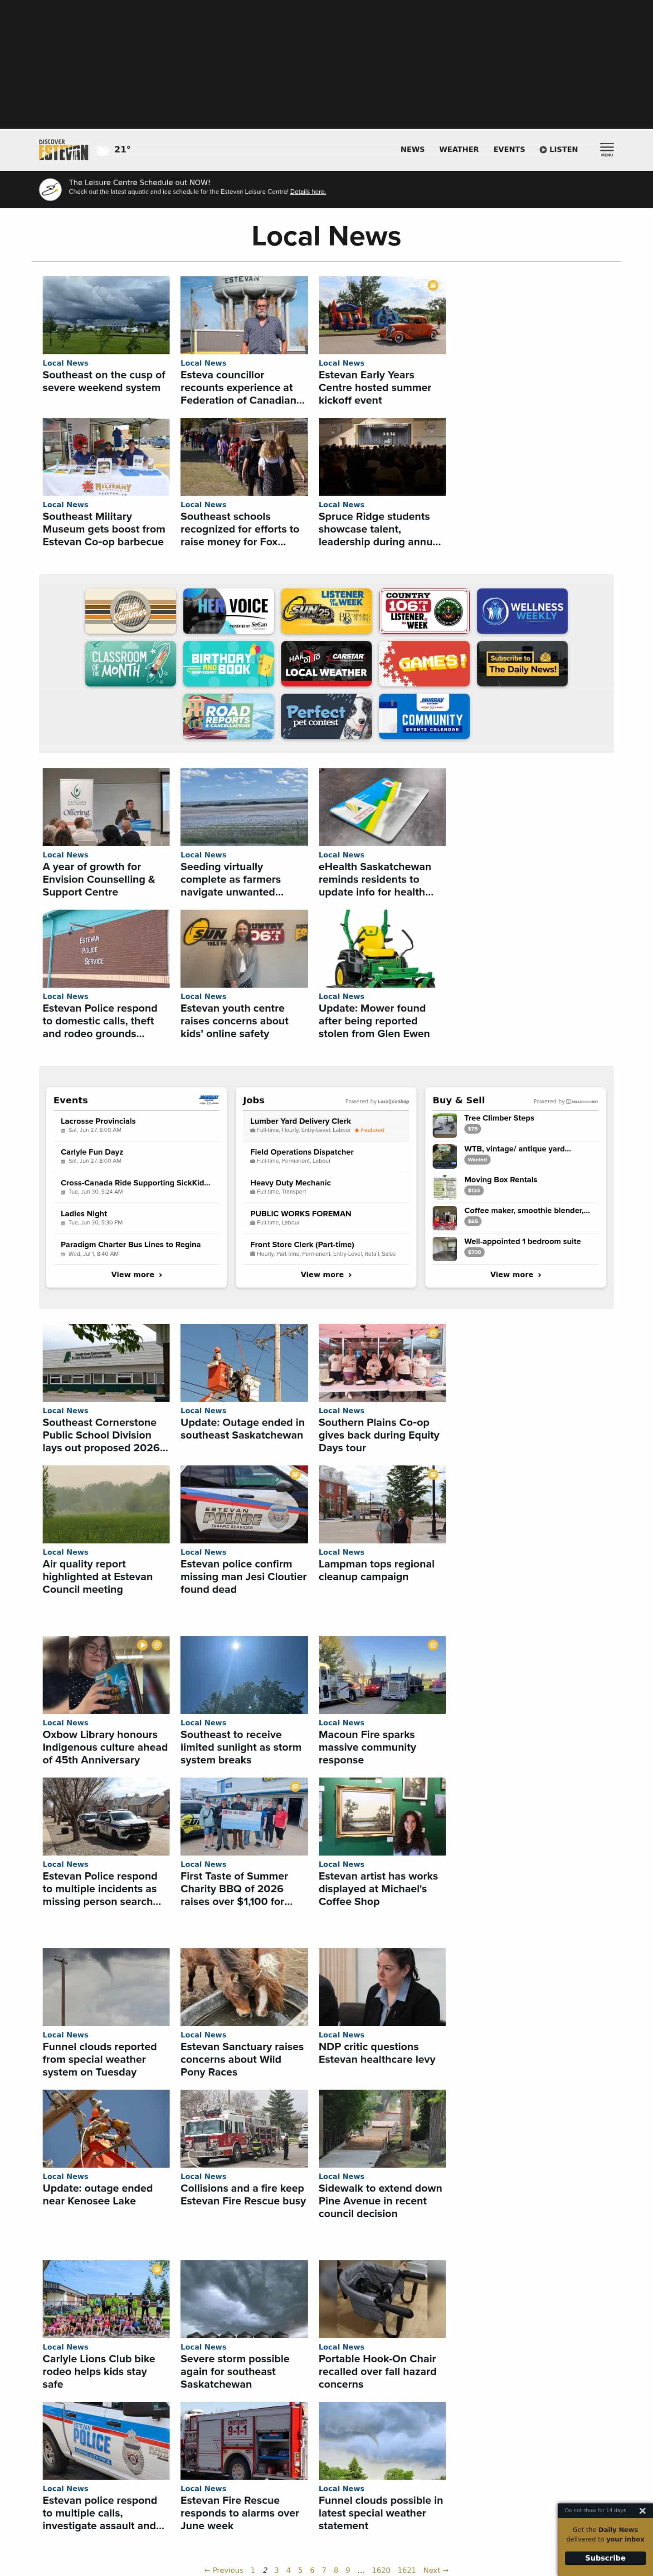
Task: Click the Subscribe button in popup
Action: pyautogui.click(x=605, y=2558)
